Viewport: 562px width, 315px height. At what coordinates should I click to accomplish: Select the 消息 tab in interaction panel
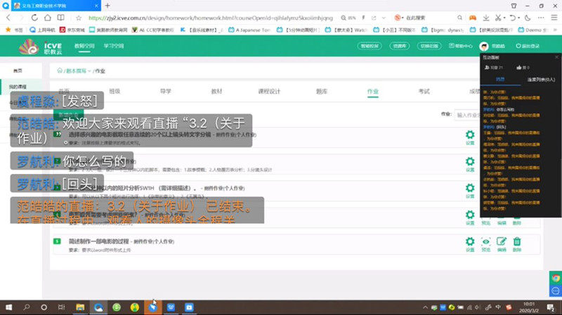pos(500,79)
